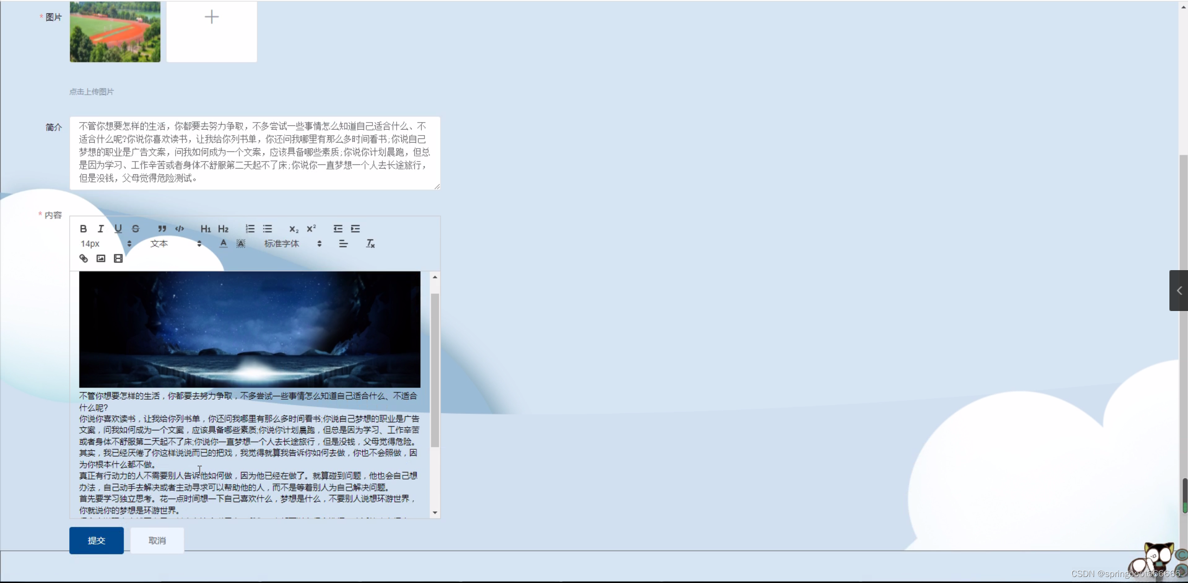Screen dimensions: 1188x583
Task: Apply strikethrough to text
Action: [x=136, y=228]
